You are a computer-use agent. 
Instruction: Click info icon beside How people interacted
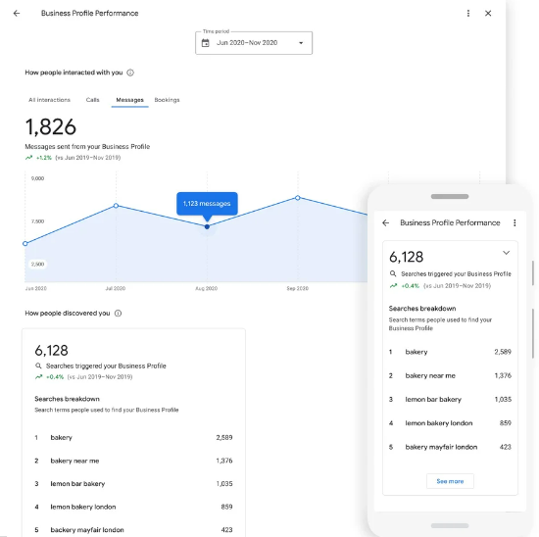pyautogui.click(x=130, y=73)
